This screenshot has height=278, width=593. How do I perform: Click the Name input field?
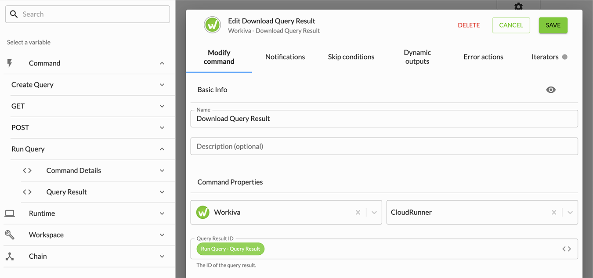[x=384, y=119]
